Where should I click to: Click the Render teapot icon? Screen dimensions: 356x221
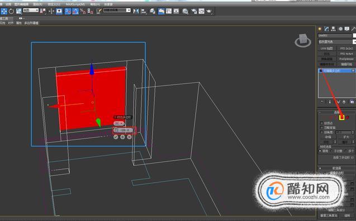pyautogui.click(x=209, y=11)
